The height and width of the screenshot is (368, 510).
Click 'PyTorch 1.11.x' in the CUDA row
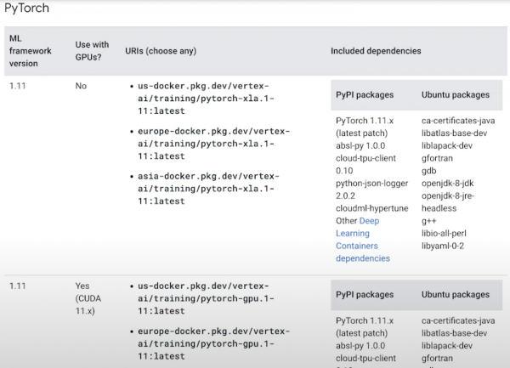(x=365, y=321)
